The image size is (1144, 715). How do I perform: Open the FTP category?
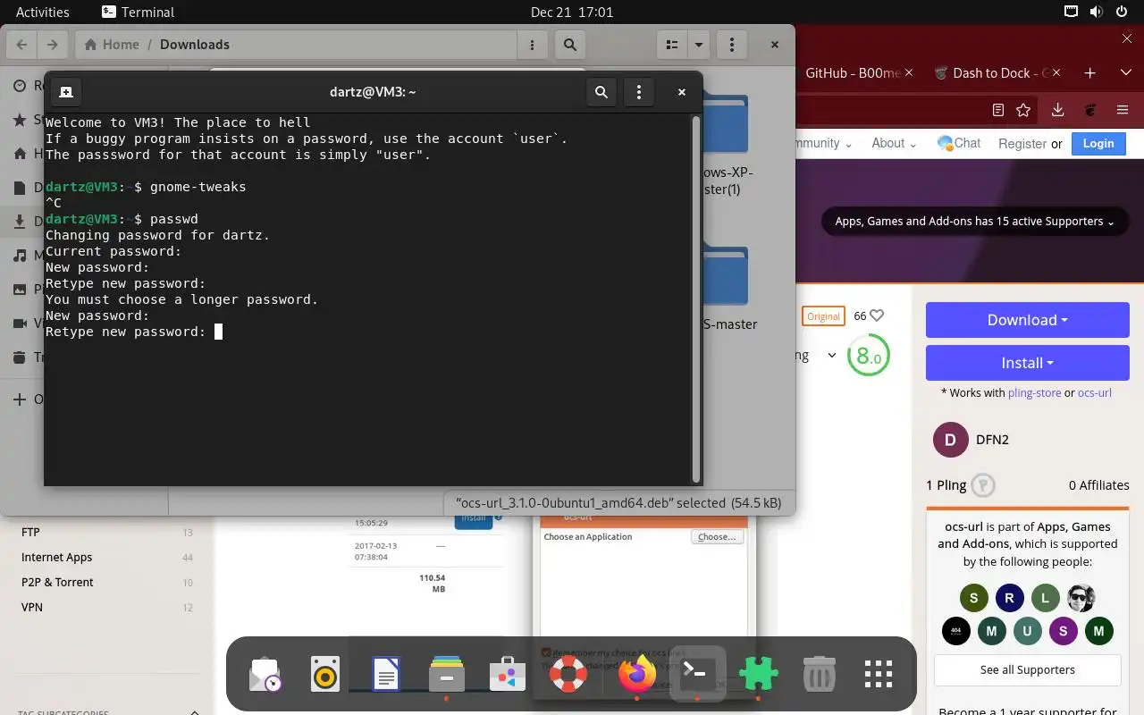tap(30, 532)
